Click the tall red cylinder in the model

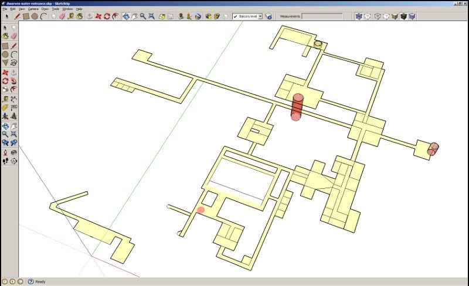click(x=298, y=107)
